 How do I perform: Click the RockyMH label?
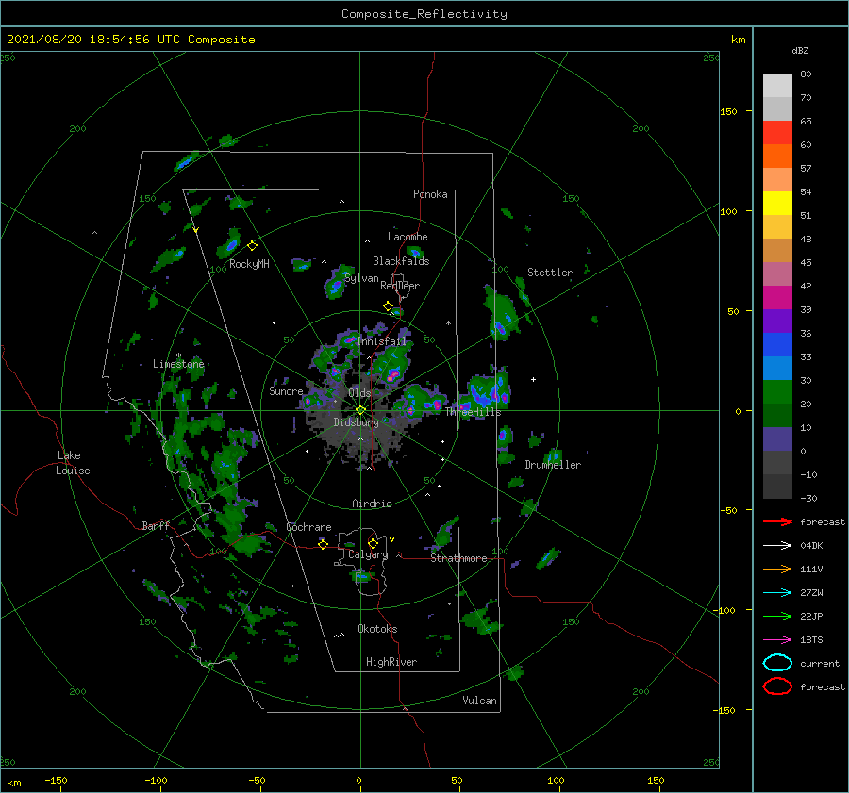pyautogui.click(x=249, y=264)
